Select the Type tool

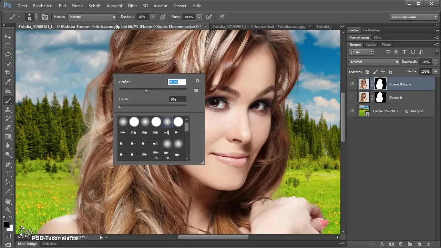[8, 173]
